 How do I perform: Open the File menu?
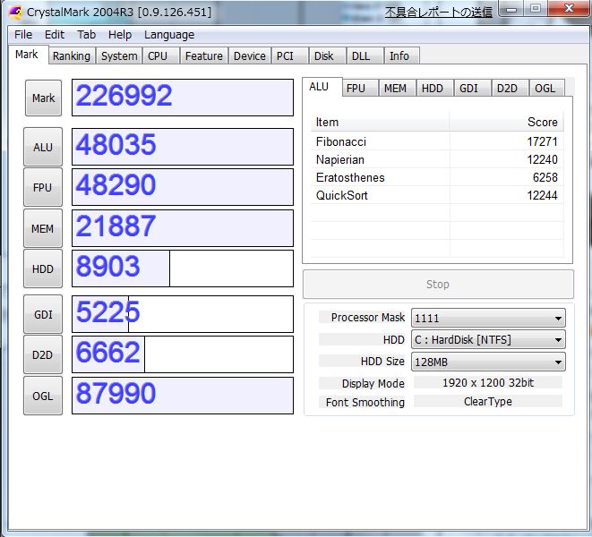click(x=23, y=34)
